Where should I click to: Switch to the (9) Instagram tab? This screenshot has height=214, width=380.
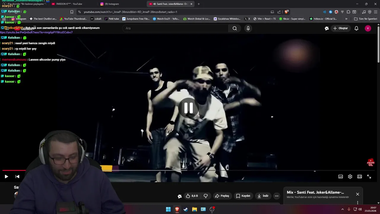click(x=121, y=4)
